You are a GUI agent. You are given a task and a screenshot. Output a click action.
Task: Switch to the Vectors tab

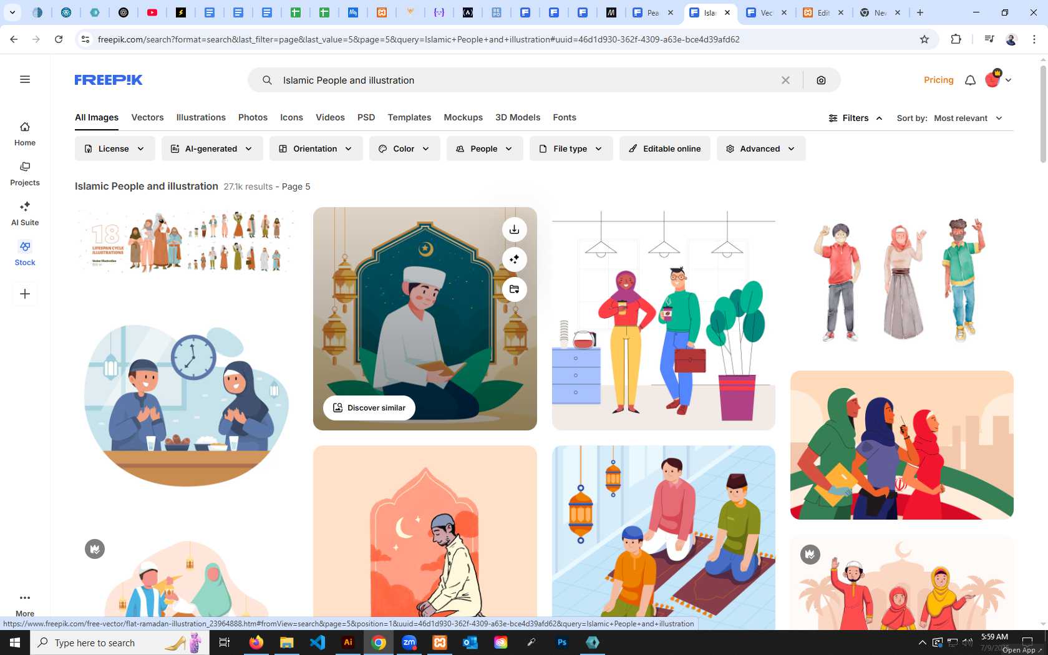pyautogui.click(x=147, y=117)
